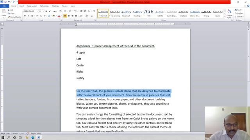Toggle Justify alignment
This screenshot has height=140, width=250.
[76, 16]
